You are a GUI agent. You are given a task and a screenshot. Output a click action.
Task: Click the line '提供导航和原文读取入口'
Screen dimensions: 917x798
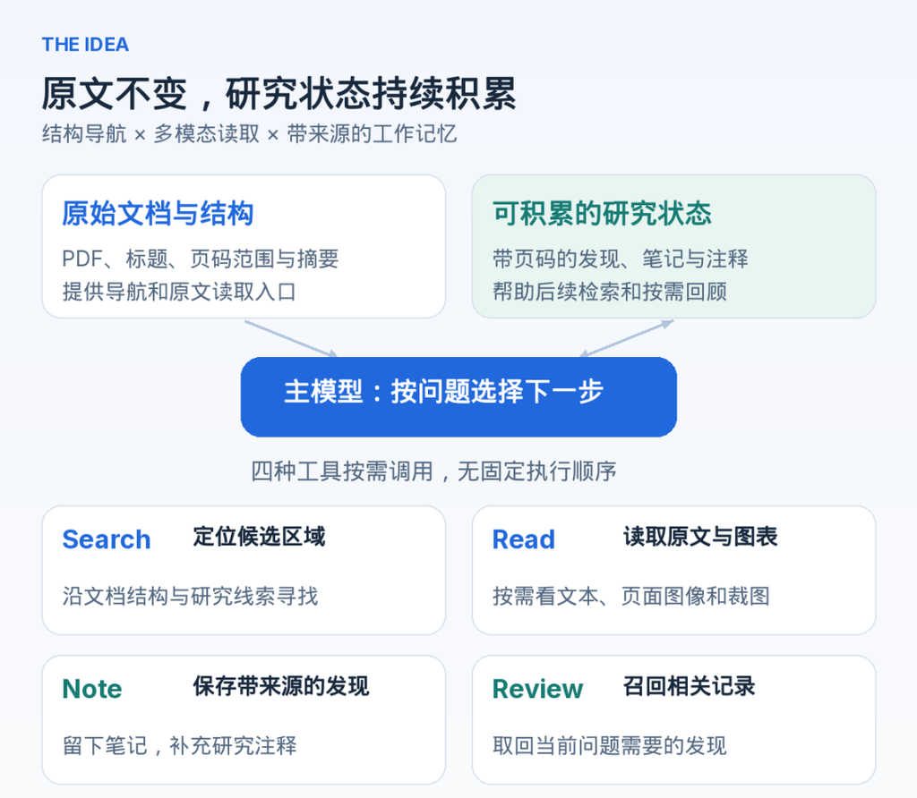click(x=179, y=292)
